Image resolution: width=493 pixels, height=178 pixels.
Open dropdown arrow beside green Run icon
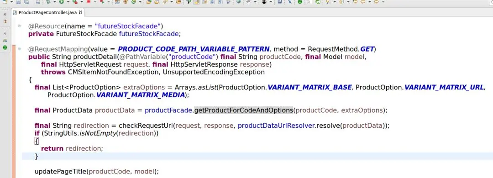click(68, 2)
